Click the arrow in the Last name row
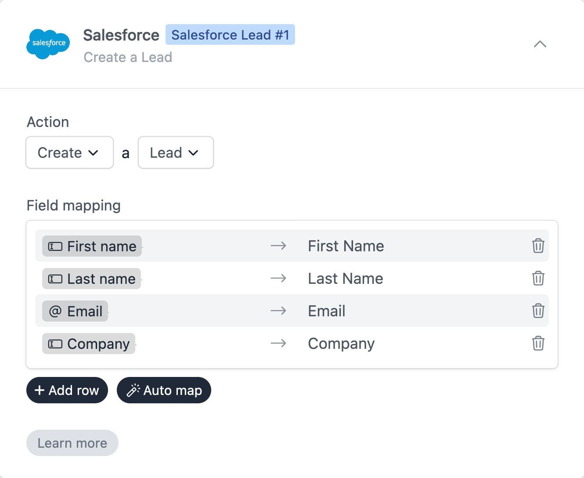The width and height of the screenshot is (584, 478). [x=278, y=278]
